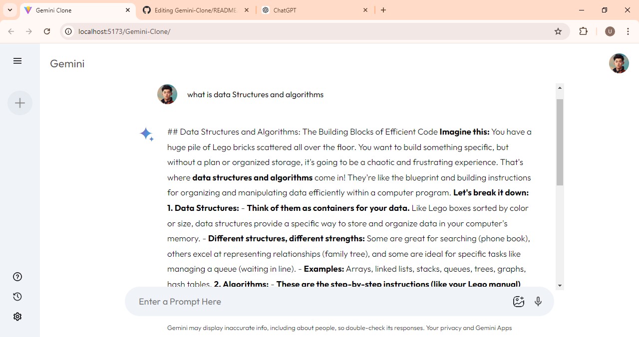Open the hamburger menu in sidebar
The width and height of the screenshot is (639, 337).
17,61
